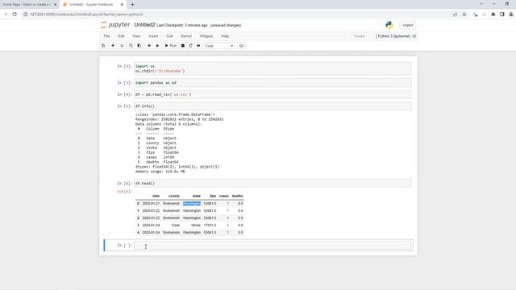
Task: Click the 17031.0 fips value
Action: tap(210, 226)
